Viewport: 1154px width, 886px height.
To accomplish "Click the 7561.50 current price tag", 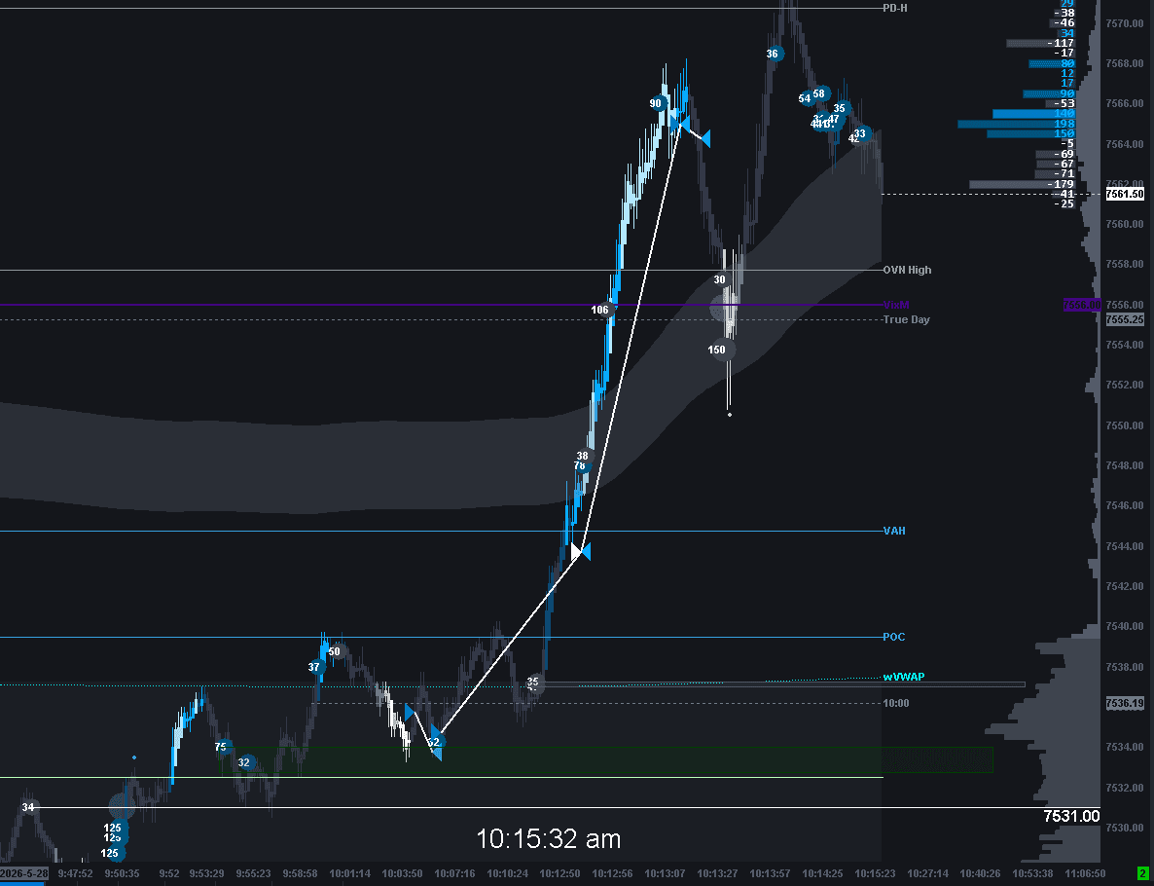I will [1126, 195].
